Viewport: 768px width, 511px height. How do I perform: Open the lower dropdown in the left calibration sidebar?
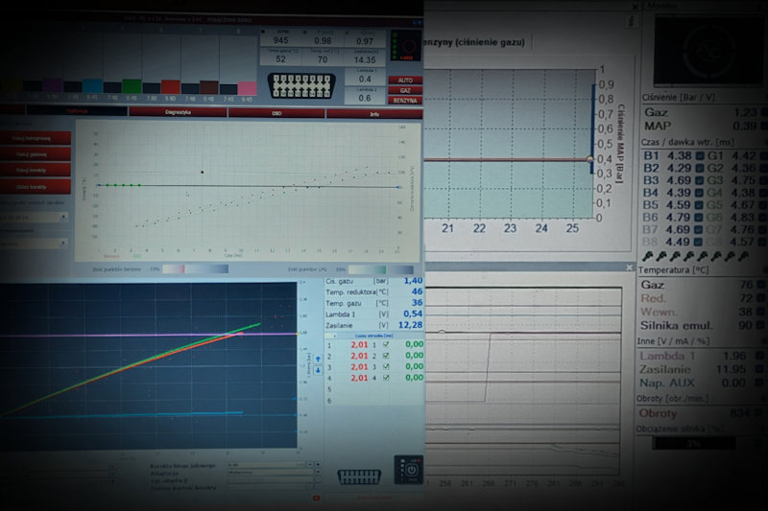35,243
